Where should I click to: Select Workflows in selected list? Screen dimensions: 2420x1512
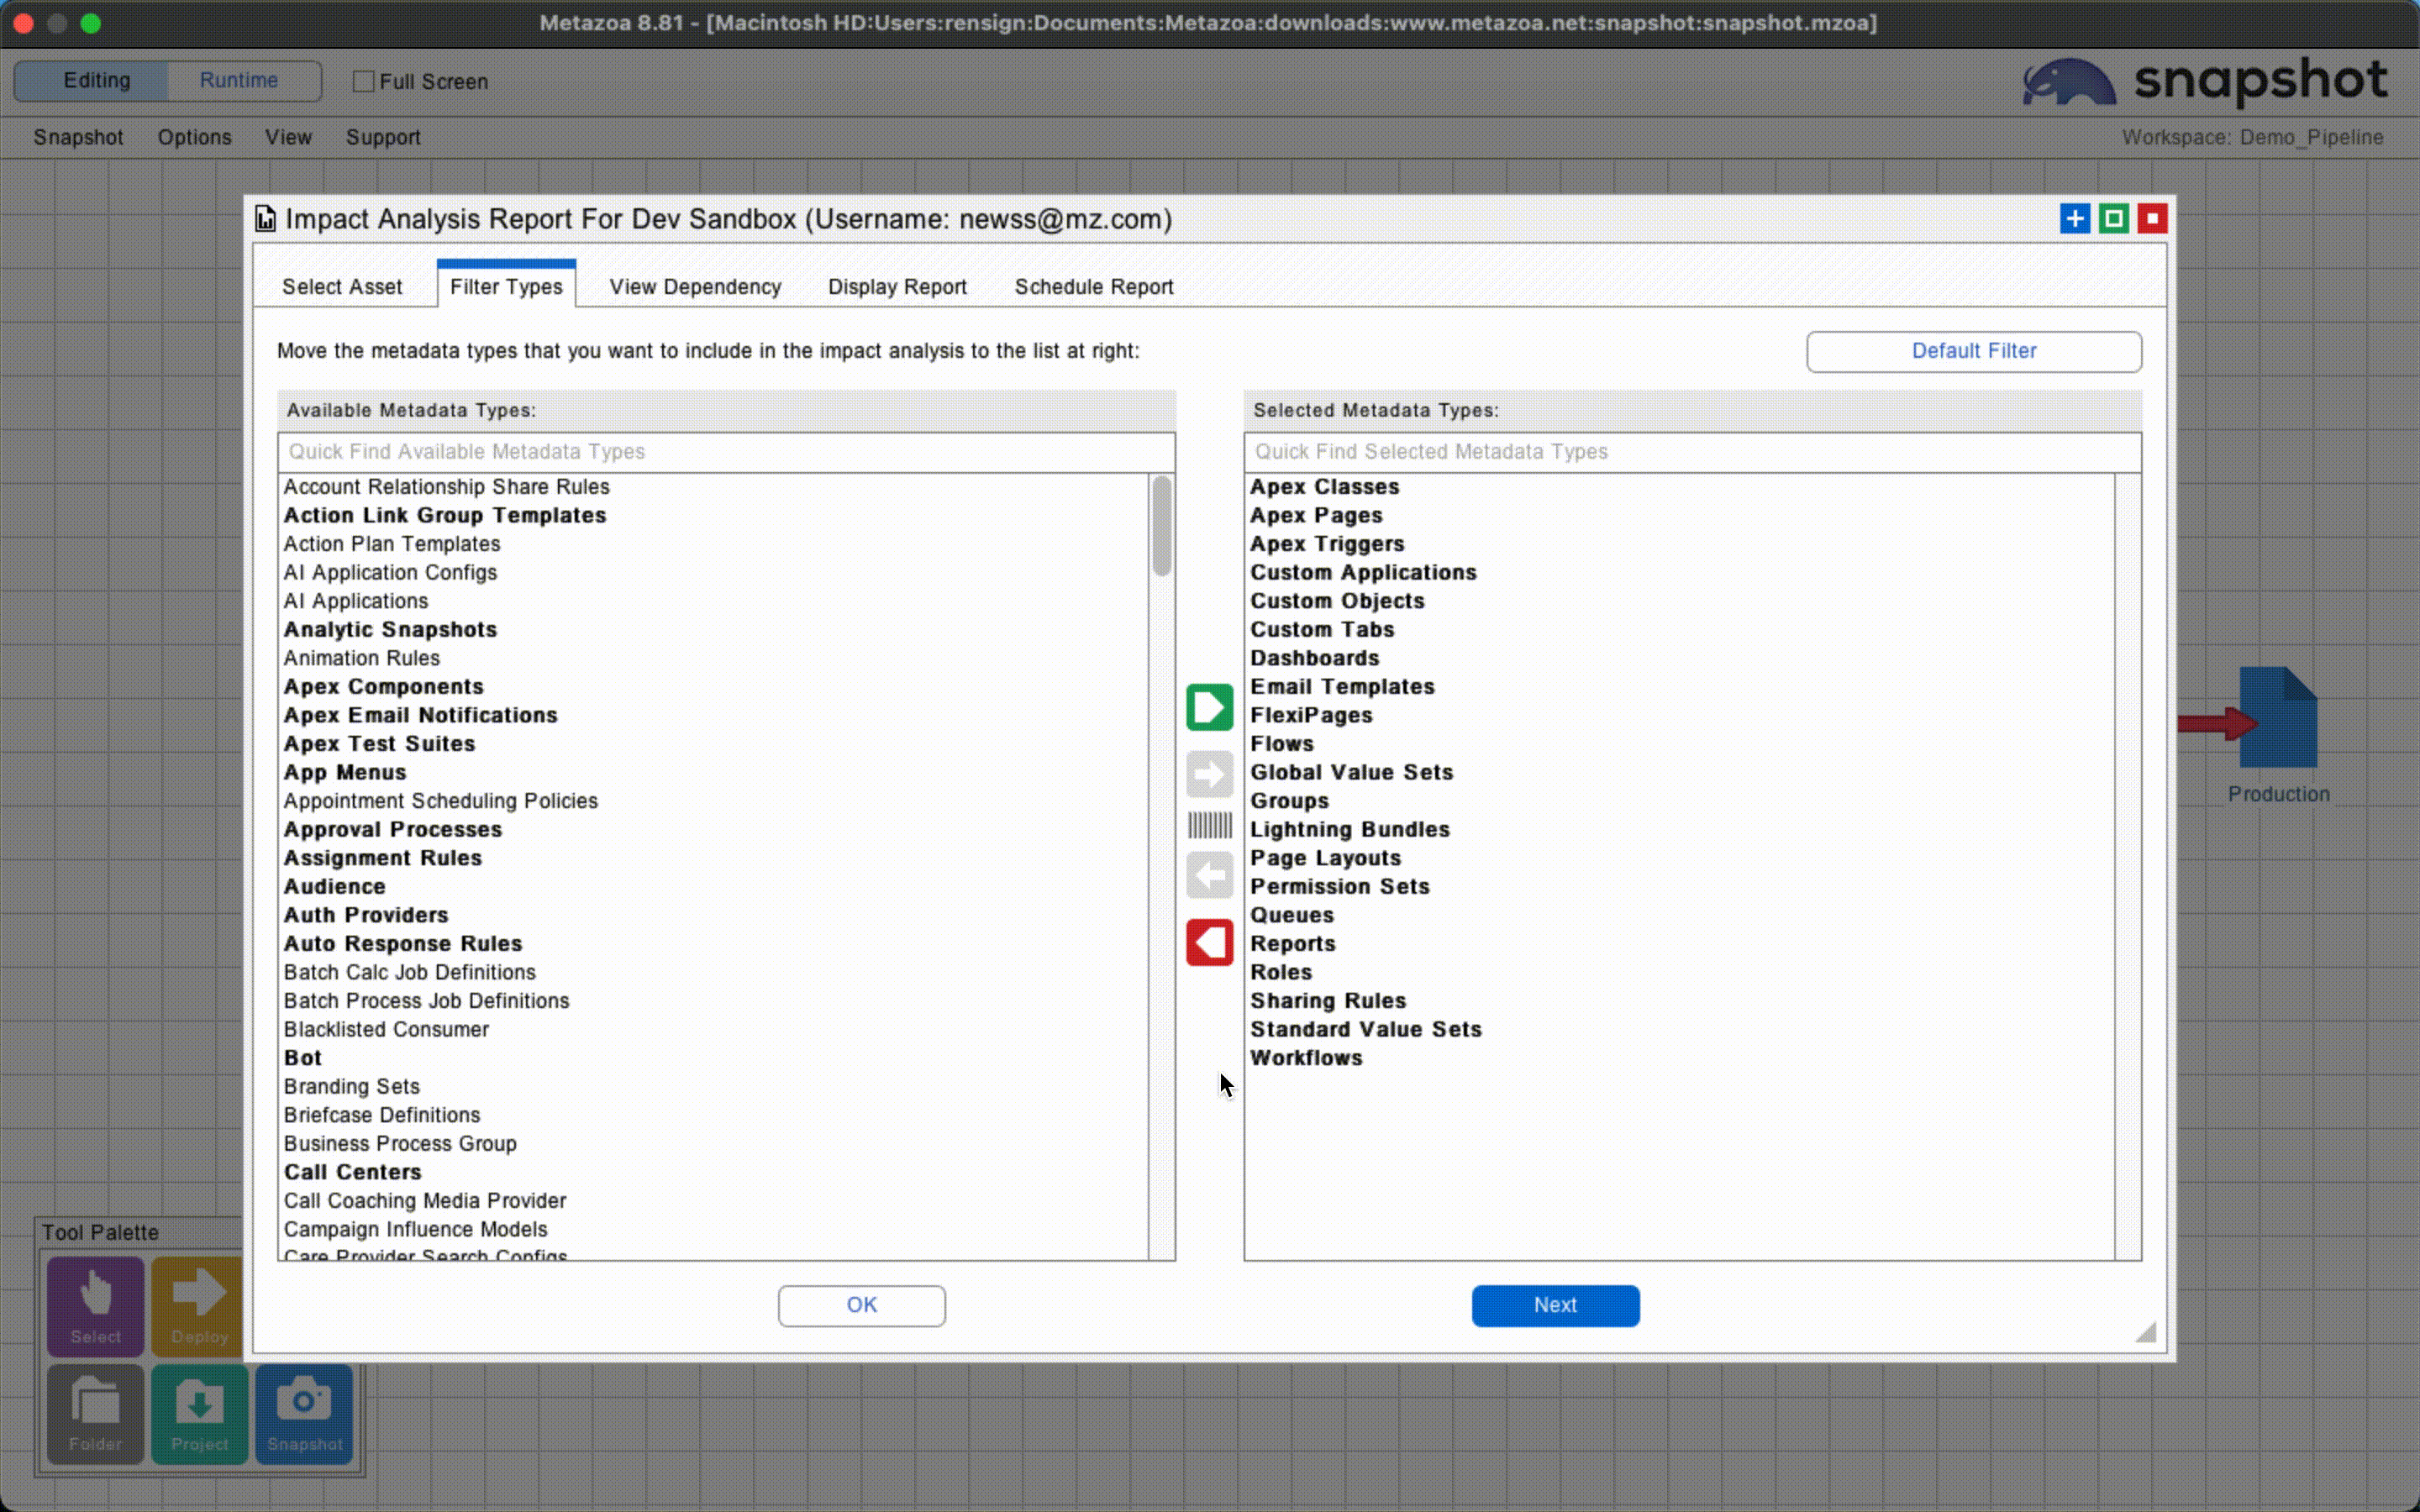pyautogui.click(x=1680, y=1058)
